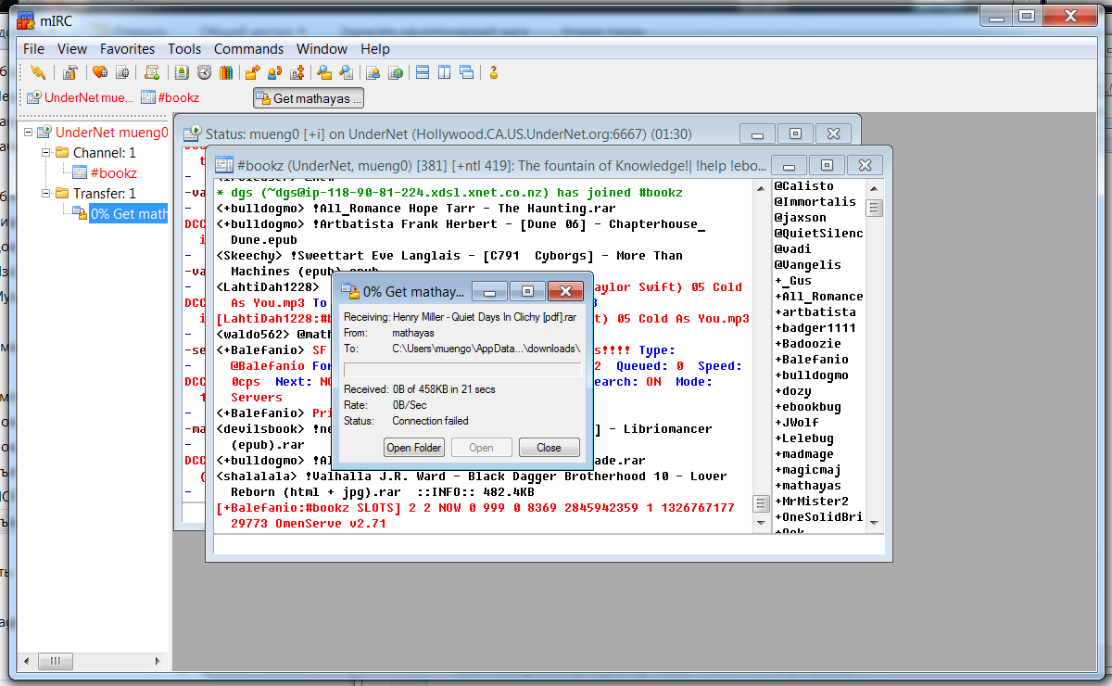The width and height of the screenshot is (1112, 686).
Task: Click the About mIRC help icon
Action: tap(494, 72)
